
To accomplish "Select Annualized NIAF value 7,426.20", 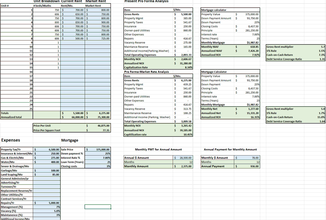I will [x=247, y=51].
